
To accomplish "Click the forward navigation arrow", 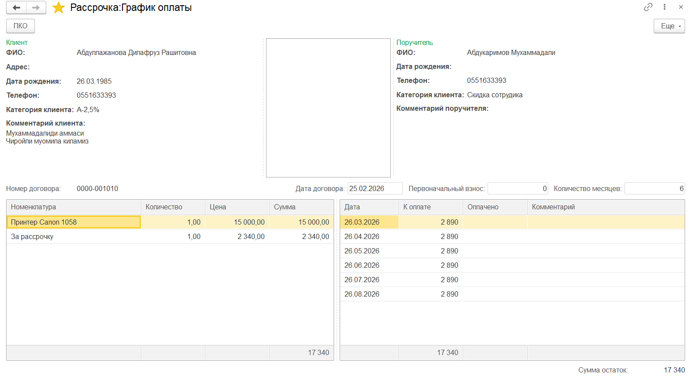I will point(36,7).
